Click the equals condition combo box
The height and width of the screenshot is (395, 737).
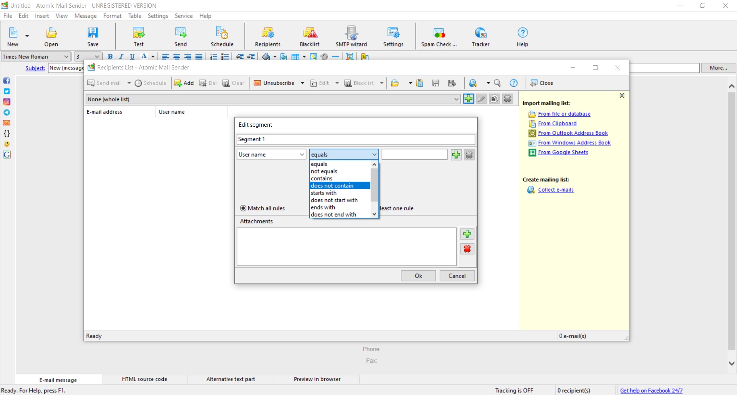[x=344, y=154]
